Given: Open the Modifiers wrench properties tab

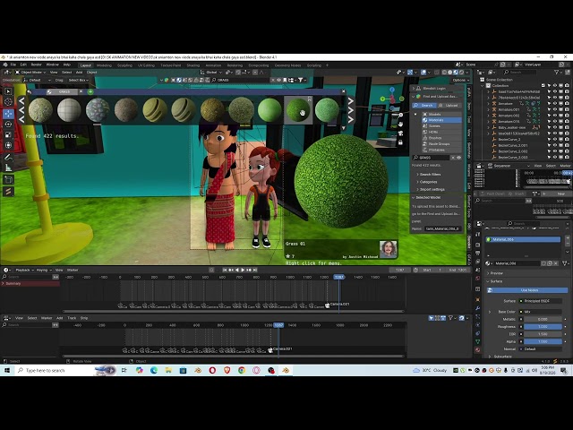Looking at the screenshot, I should point(477,308).
